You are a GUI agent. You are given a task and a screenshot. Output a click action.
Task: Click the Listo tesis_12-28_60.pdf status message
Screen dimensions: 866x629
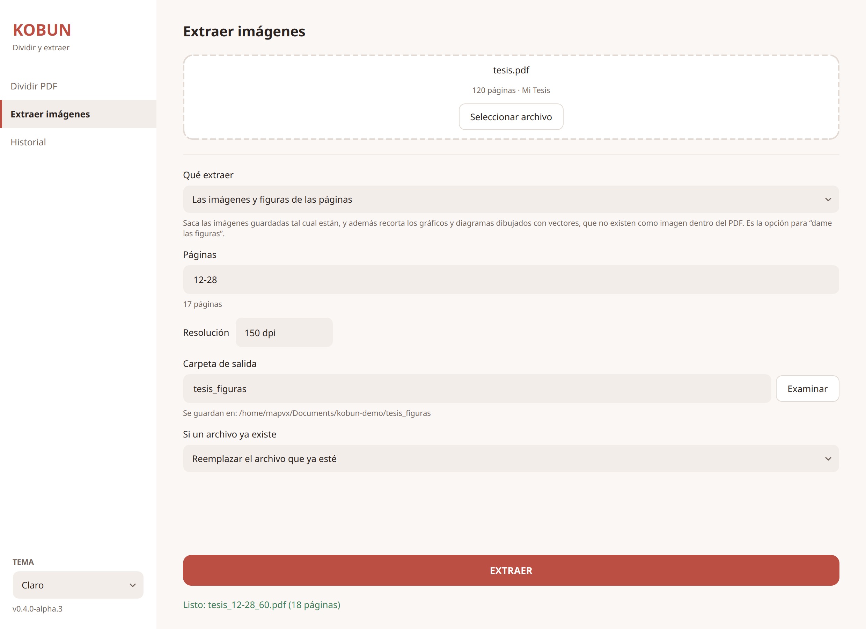pyautogui.click(x=262, y=605)
